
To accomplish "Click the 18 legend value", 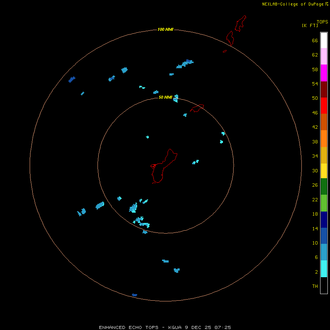I will [x=315, y=214].
